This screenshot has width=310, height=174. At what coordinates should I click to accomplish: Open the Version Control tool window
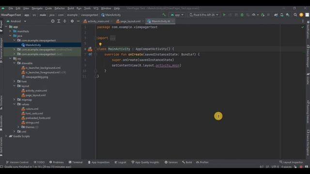[17, 162]
